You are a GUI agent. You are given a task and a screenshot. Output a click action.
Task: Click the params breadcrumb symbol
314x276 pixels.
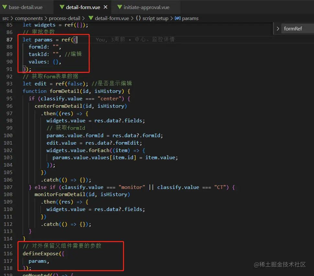click(x=190, y=18)
